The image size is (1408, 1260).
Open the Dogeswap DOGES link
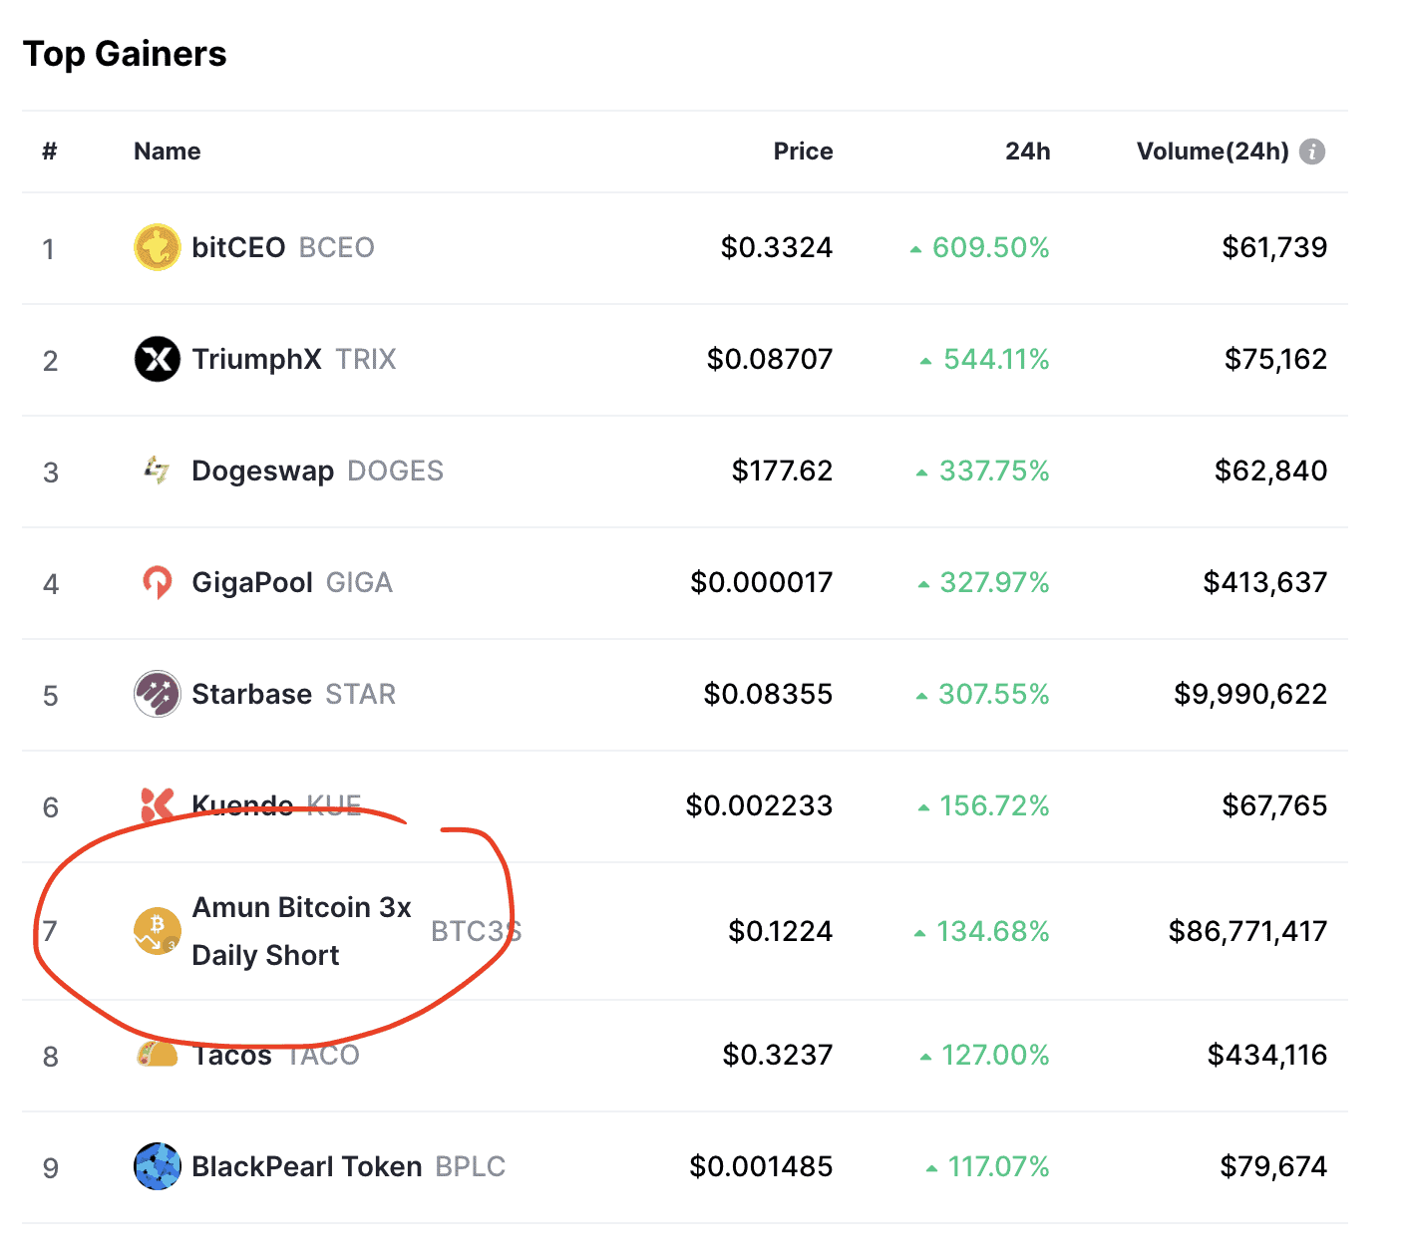(317, 471)
